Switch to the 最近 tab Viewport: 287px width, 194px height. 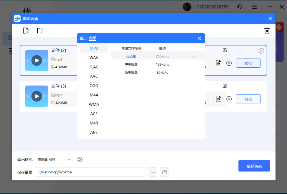pyautogui.click(x=83, y=38)
